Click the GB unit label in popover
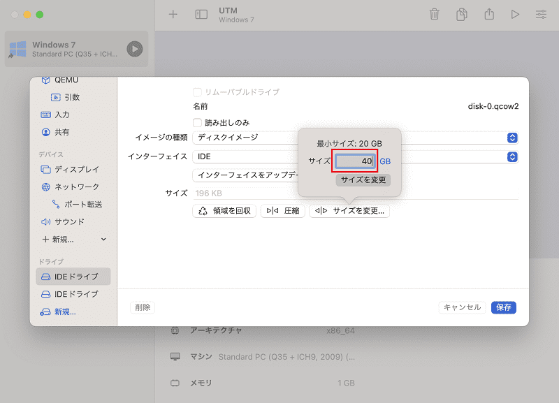Viewport: 559px width, 403px height. click(385, 161)
